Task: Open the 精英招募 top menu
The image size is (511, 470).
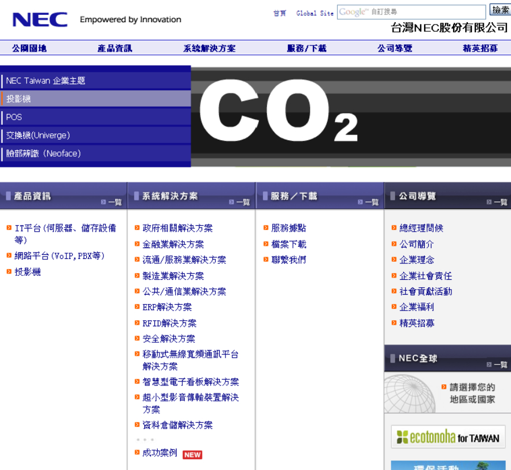Action: pos(480,48)
